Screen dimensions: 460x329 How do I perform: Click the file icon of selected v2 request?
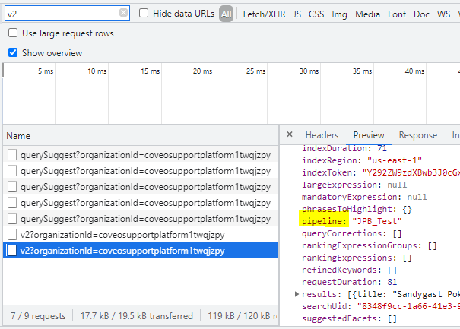point(11,250)
